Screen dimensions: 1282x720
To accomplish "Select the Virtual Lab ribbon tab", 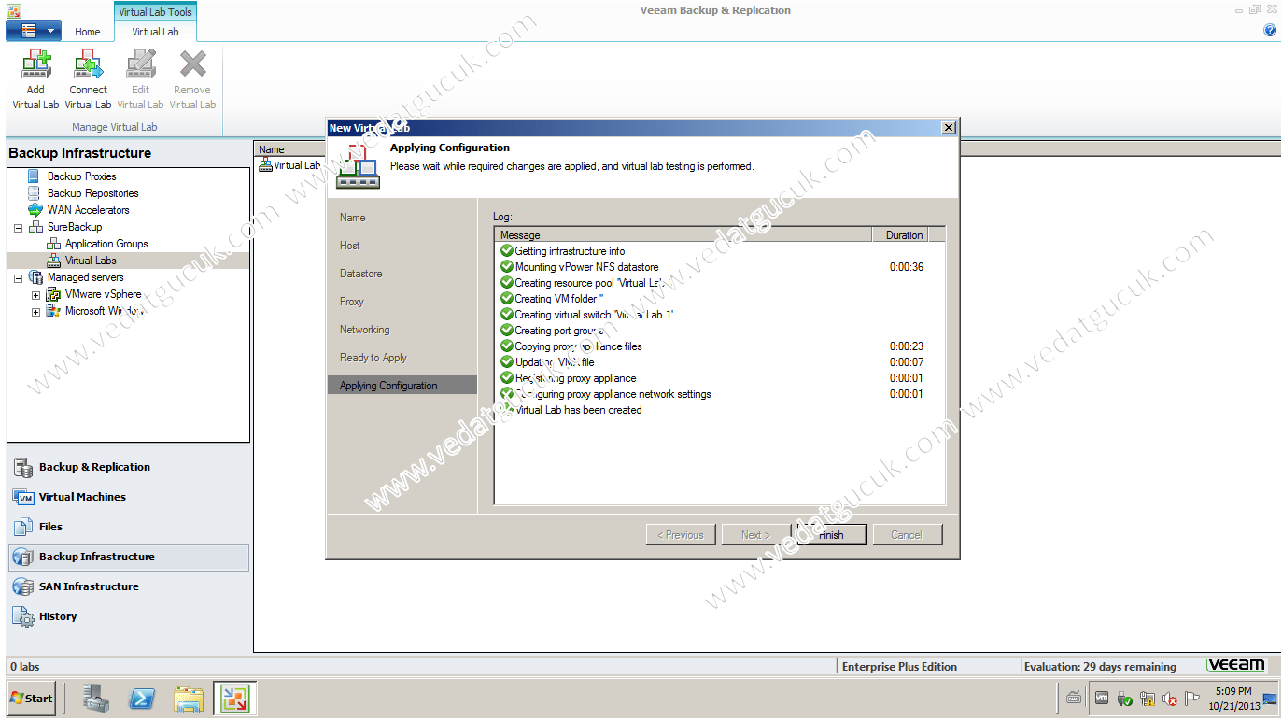I will [x=155, y=32].
